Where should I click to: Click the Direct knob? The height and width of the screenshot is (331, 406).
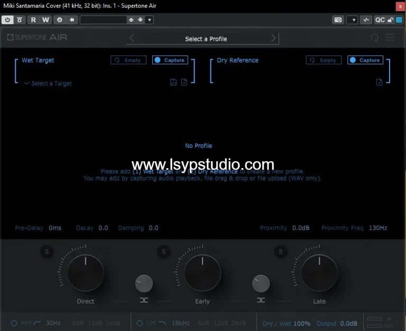pos(86,273)
